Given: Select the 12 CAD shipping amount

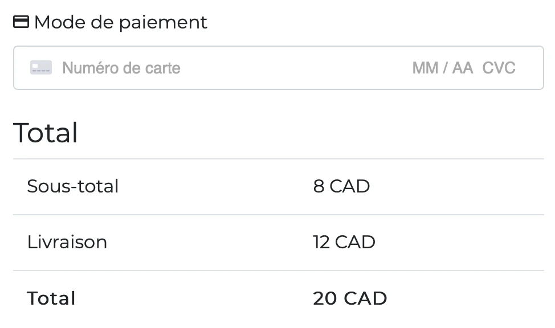Looking at the screenshot, I should click(344, 242).
